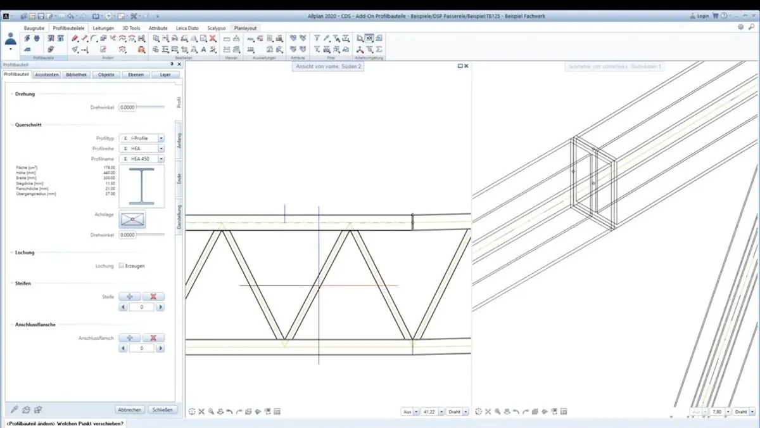Click the user avatar icon in the ribbon

pyautogui.click(x=11, y=39)
